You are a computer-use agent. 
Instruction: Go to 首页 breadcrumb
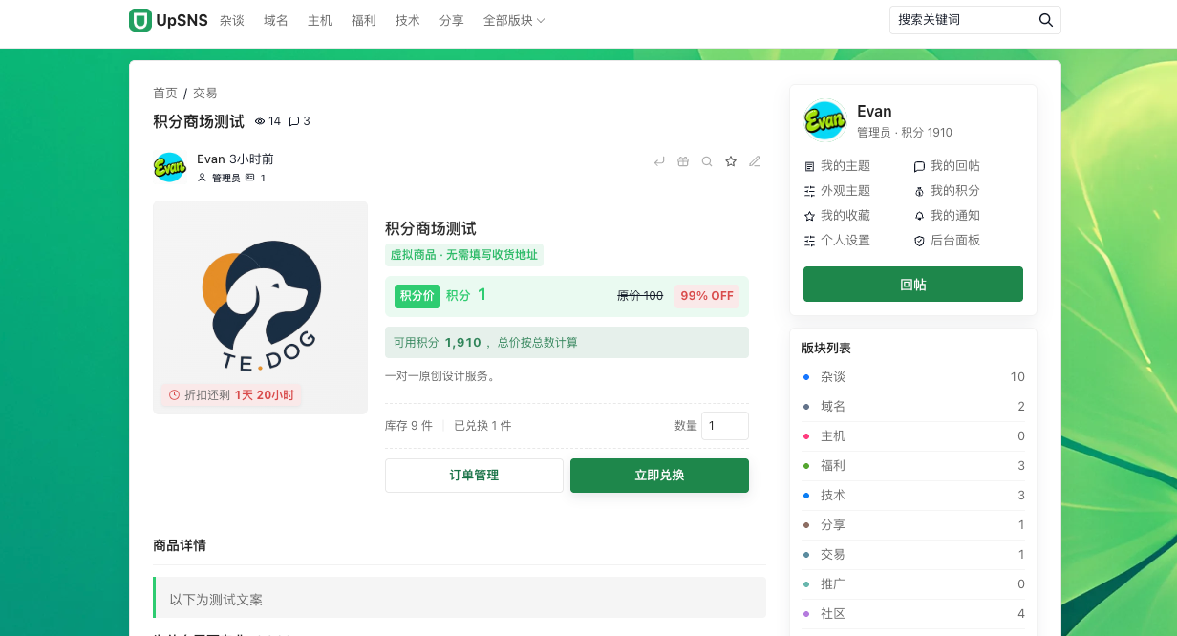[165, 93]
